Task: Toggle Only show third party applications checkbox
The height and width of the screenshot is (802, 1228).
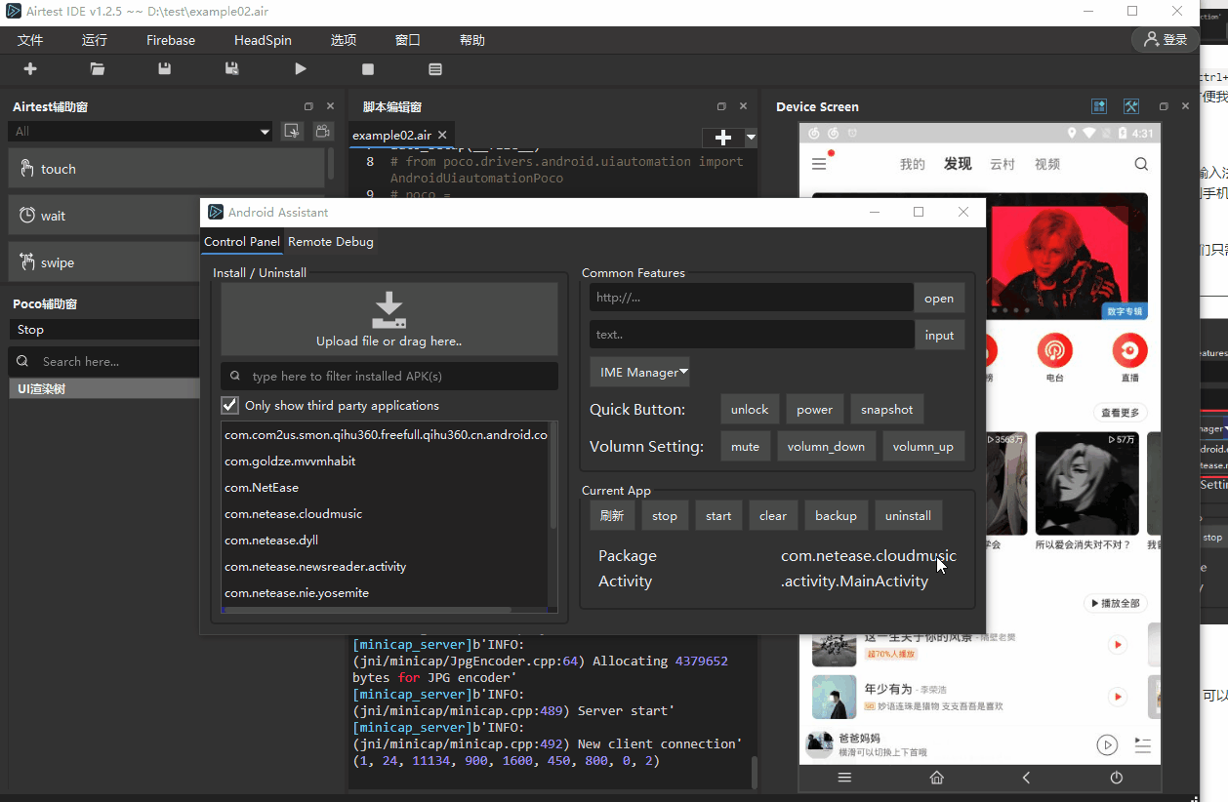Action: pos(230,405)
